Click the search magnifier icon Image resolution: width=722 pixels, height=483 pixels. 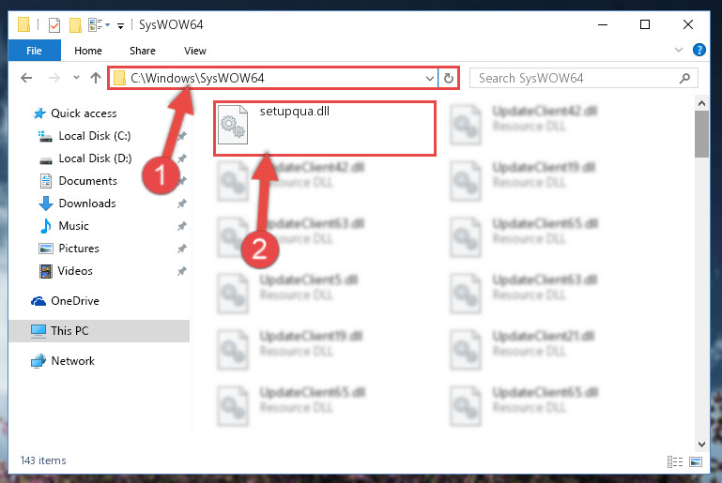[684, 78]
